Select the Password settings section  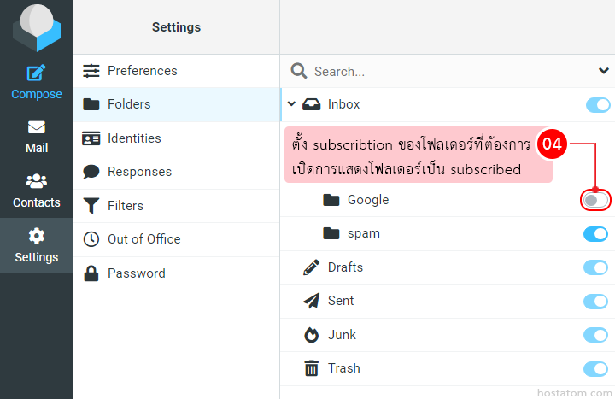coord(136,273)
